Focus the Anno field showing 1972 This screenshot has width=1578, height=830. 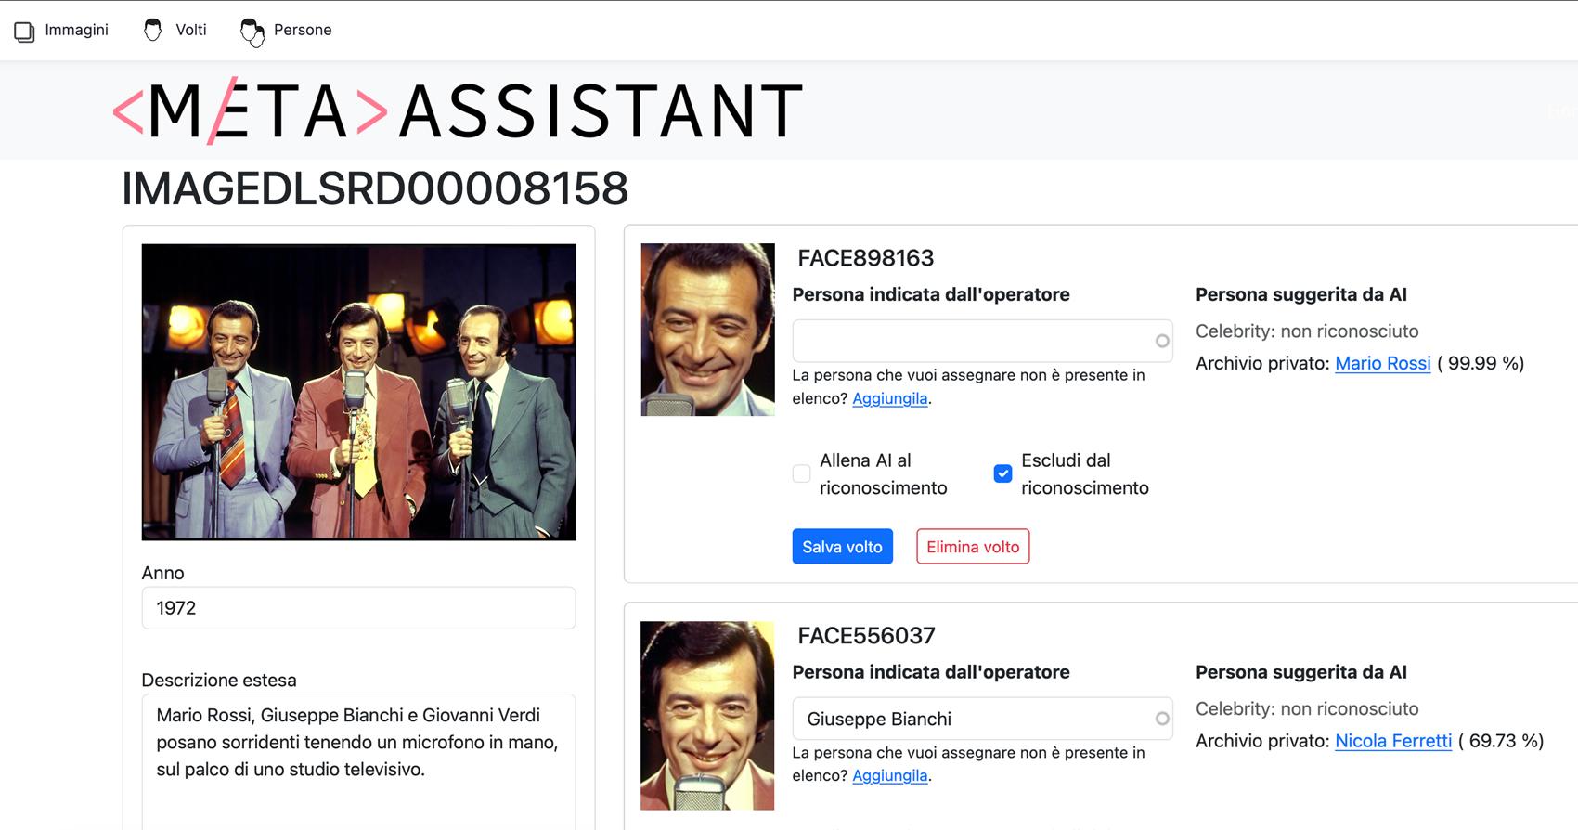point(358,608)
